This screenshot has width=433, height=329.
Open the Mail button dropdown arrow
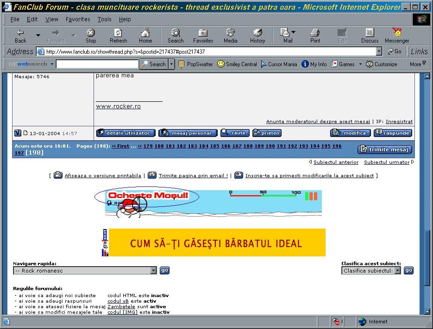[x=294, y=32]
